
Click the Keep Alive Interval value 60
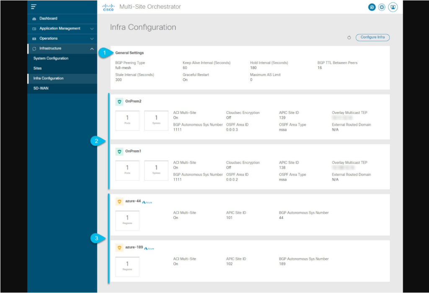185,68
